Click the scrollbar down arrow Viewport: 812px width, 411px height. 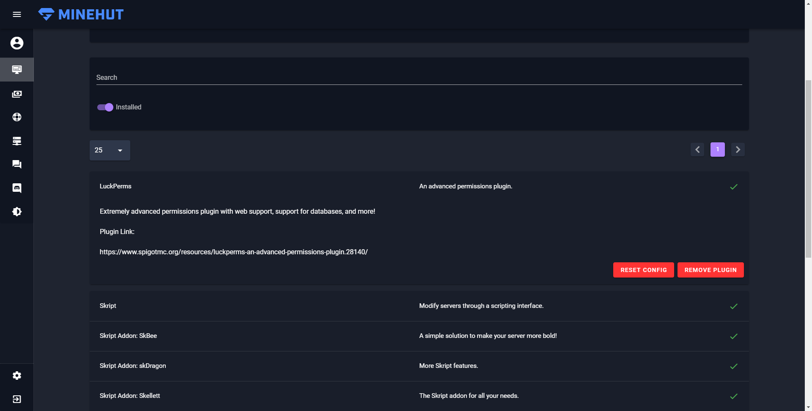point(808,407)
